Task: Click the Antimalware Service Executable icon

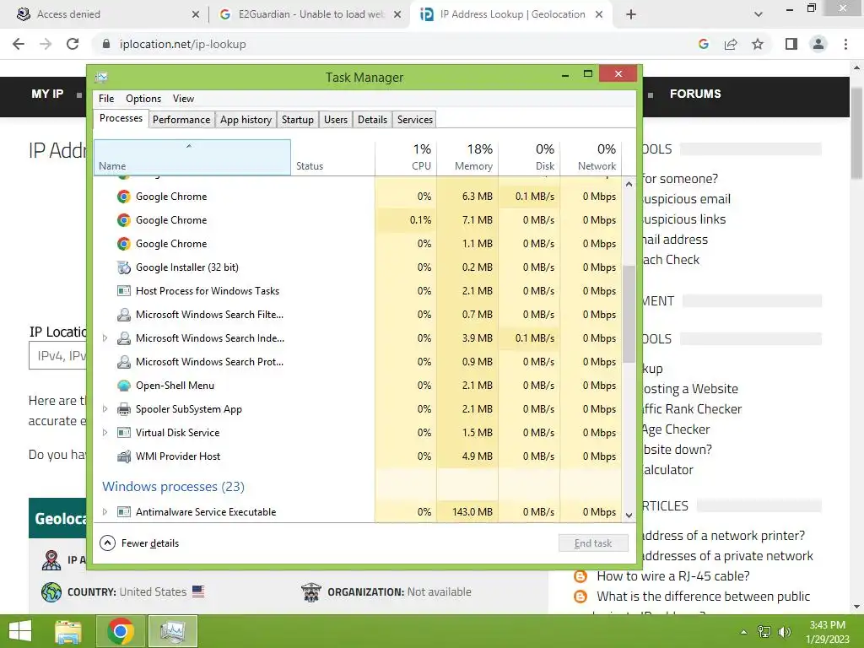Action: [124, 512]
